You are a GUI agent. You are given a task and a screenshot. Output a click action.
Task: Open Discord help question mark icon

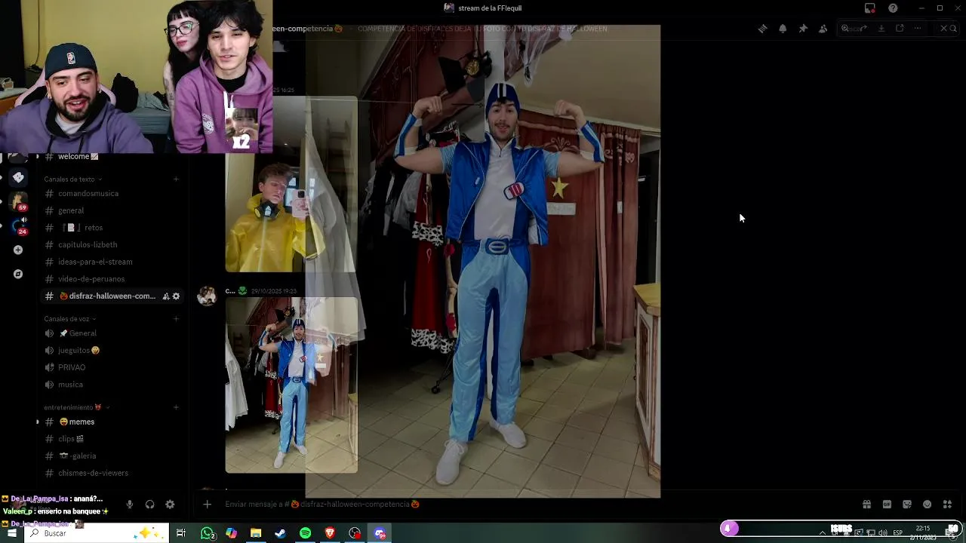coord(894,8)
